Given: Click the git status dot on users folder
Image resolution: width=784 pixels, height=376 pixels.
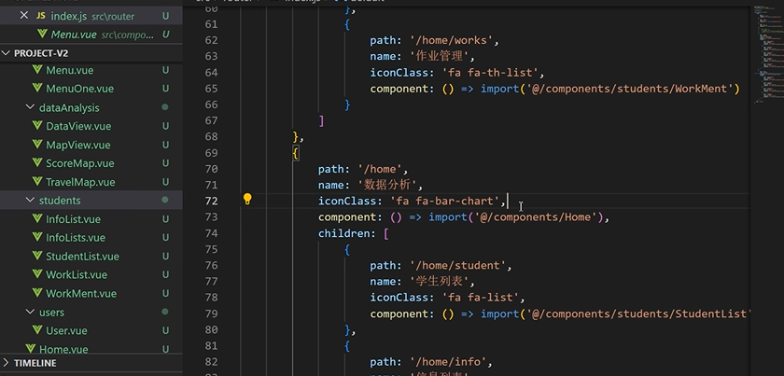Looking at the screenshot, I should (x=165, y=312).
